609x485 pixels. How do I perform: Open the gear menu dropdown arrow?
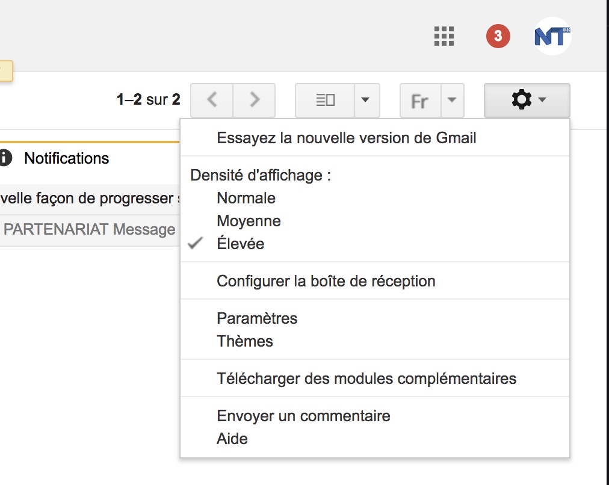click(x=542, y=100)
